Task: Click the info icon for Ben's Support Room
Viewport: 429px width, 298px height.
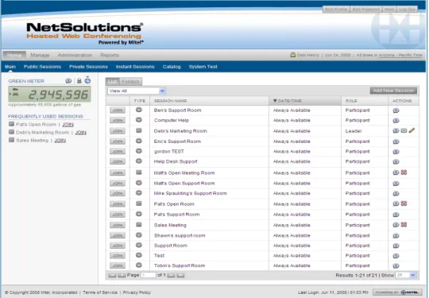Action: click(x=396, y=110)
